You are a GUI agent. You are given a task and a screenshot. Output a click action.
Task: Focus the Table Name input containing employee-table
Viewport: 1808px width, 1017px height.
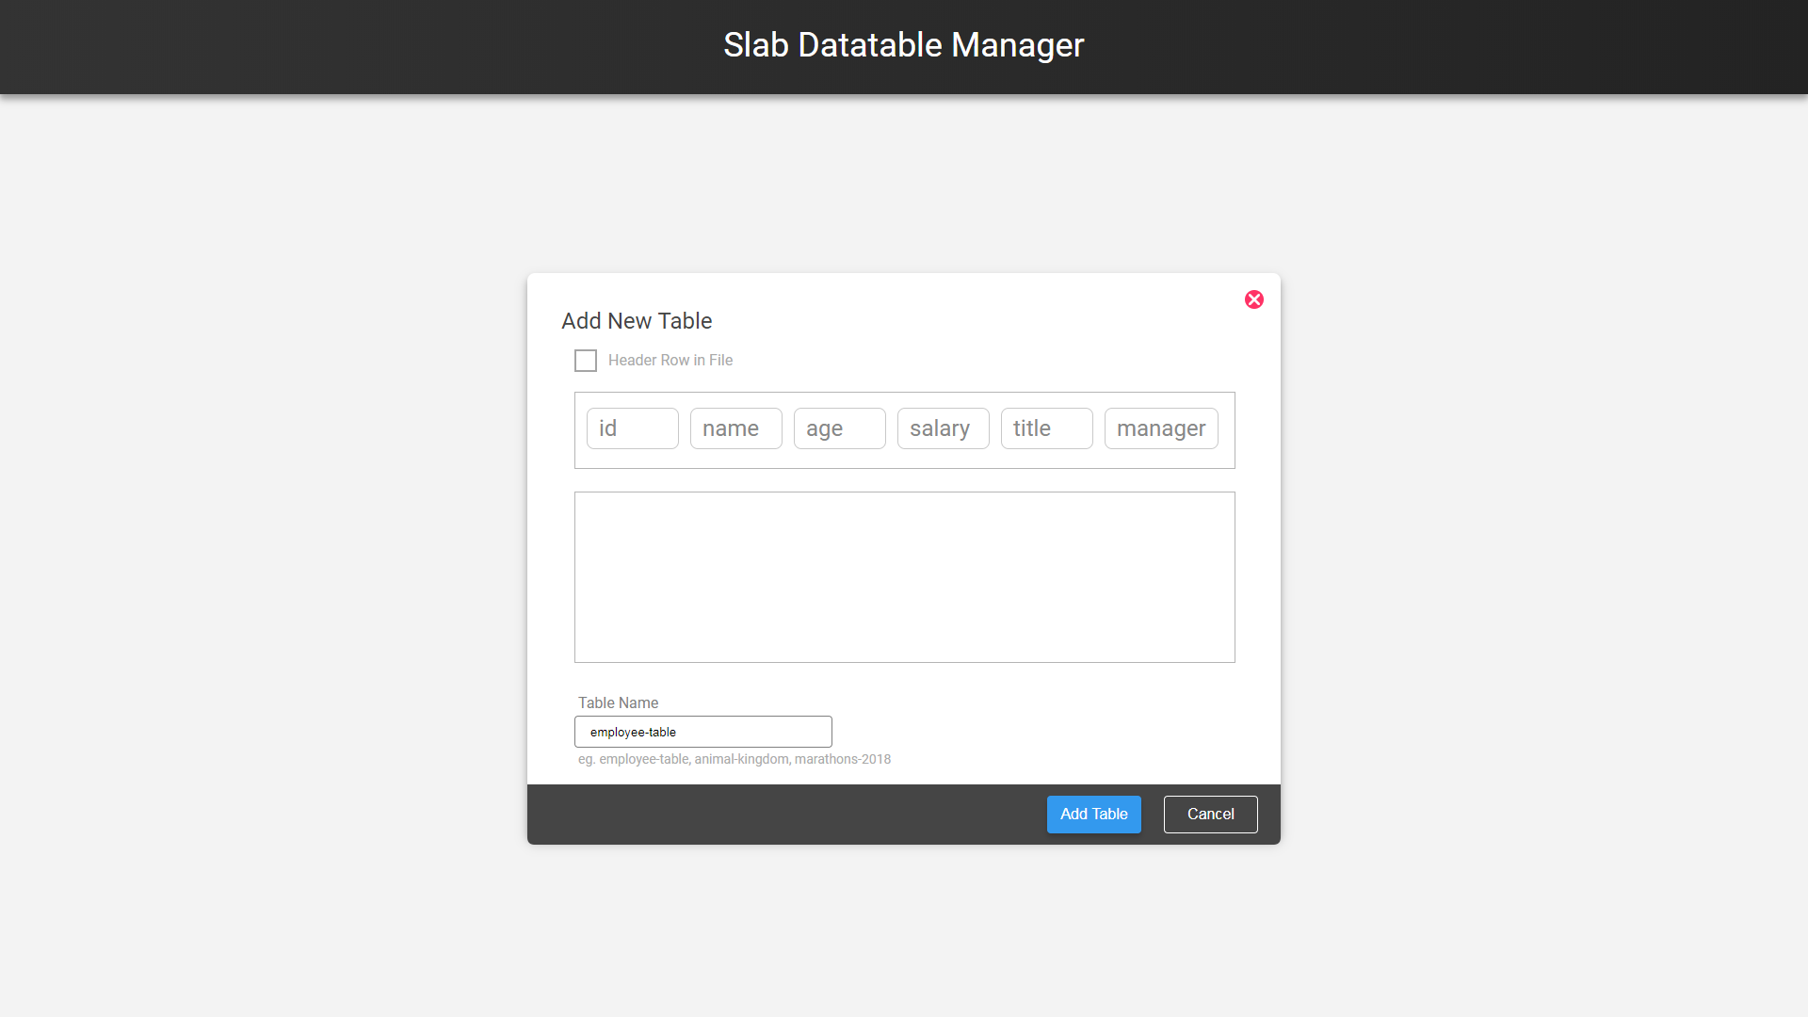tap(703, 732)
